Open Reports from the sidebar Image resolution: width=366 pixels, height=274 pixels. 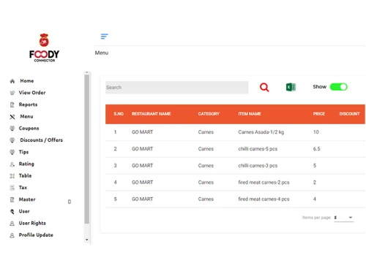[x=28, y=104]
